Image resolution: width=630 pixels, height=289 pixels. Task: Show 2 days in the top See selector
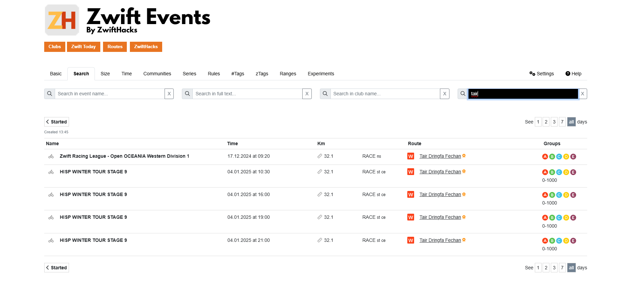pos(546,122)
